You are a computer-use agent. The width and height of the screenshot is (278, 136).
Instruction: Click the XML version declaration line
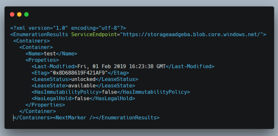click(x=68, y=28)
